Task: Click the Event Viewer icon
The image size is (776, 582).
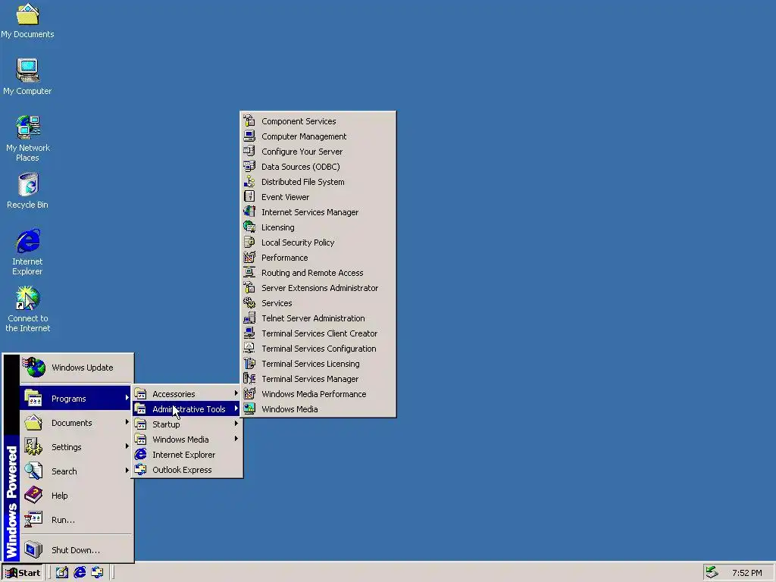Action: [249, 196]
